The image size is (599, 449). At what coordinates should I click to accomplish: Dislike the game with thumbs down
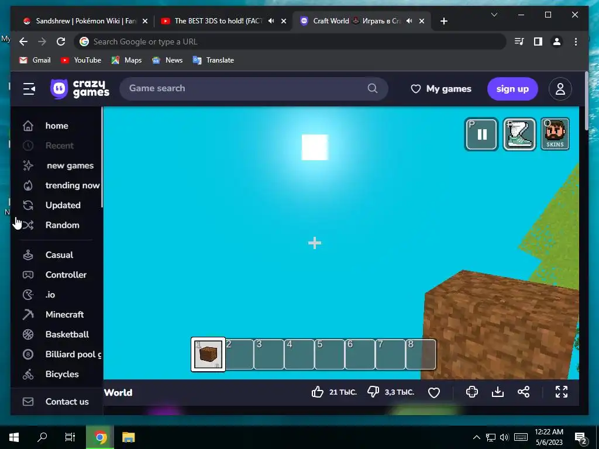373,392
